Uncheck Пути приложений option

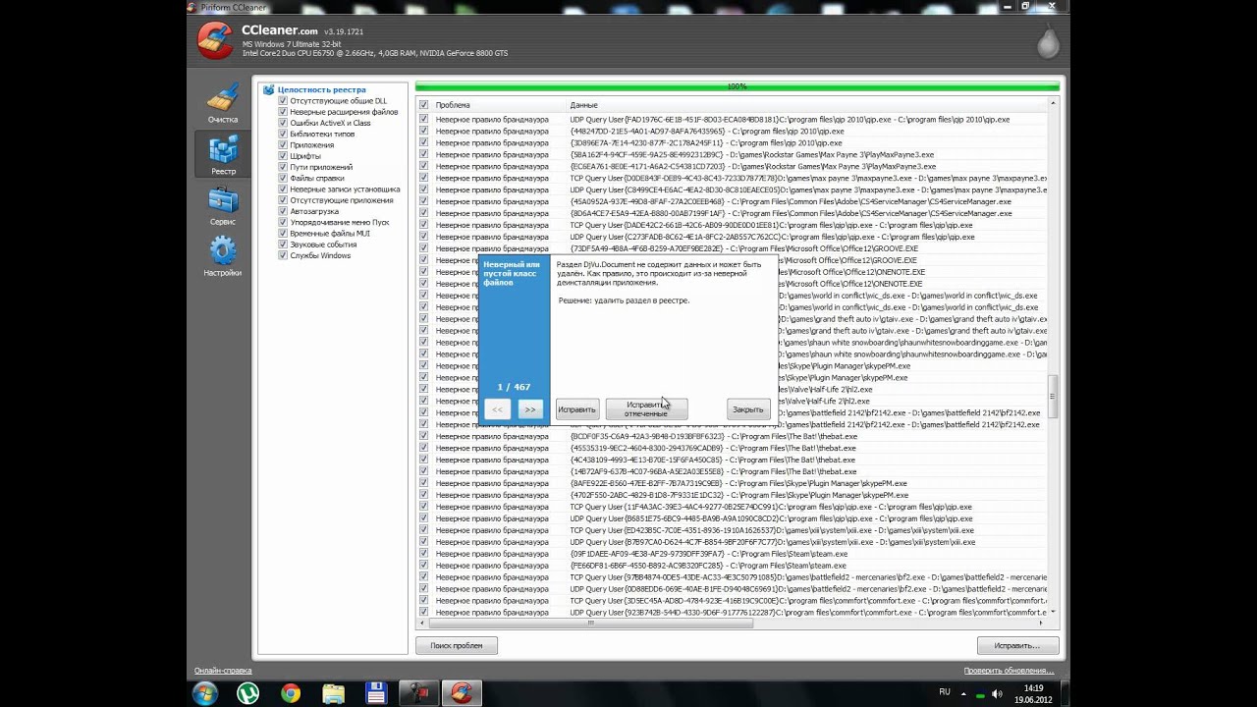(283, 167)
